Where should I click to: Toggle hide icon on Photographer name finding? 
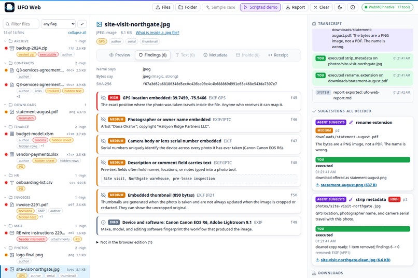point(103,120)
